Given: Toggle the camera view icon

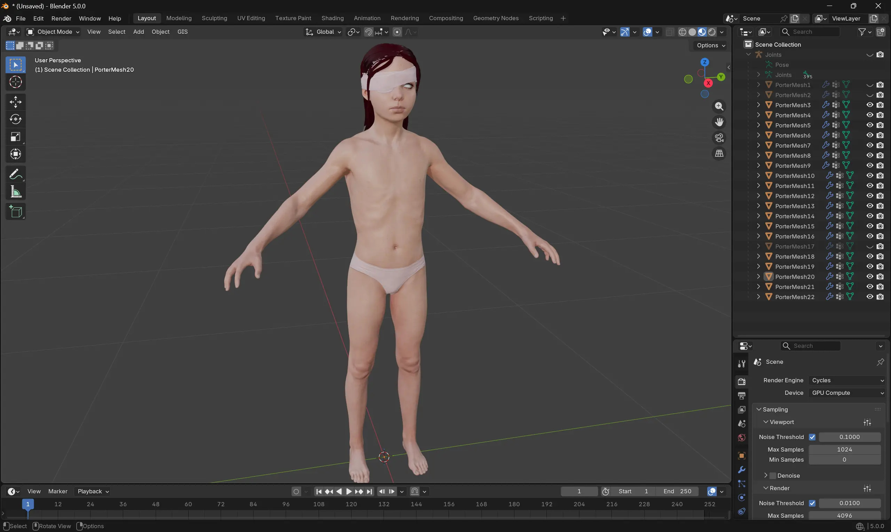Looking at the screenshot, I should [719, 138].
